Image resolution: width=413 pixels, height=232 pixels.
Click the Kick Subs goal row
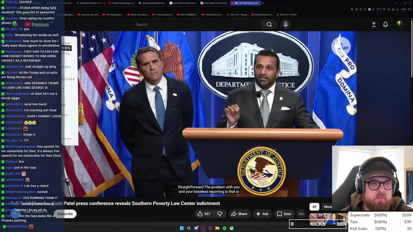[381, 228]
